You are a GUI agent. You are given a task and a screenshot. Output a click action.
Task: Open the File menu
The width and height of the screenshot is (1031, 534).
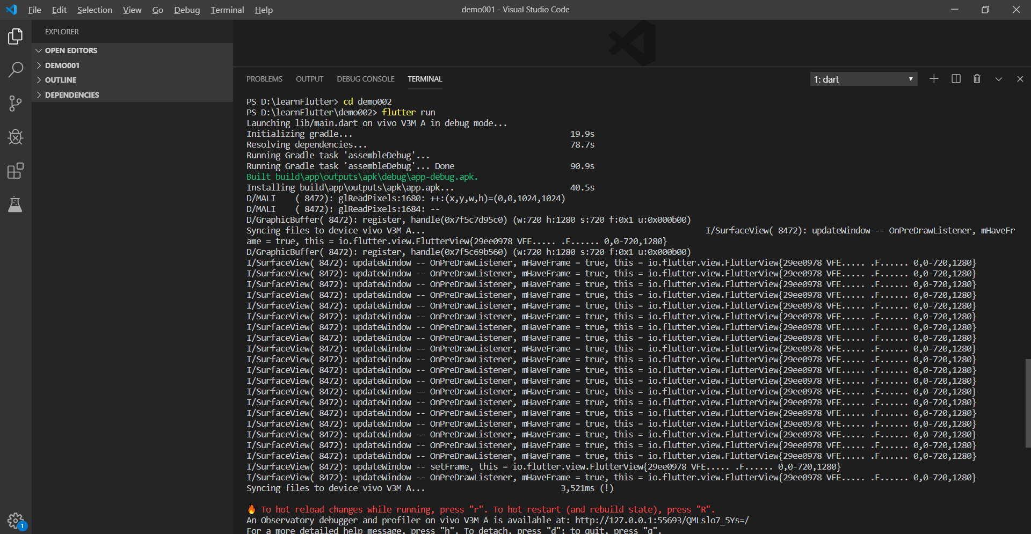pyautogui.click(x=35, y=10)
